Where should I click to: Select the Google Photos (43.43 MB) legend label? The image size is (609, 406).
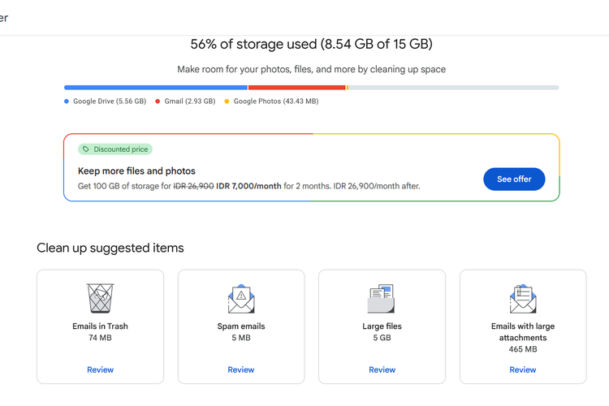276,101
